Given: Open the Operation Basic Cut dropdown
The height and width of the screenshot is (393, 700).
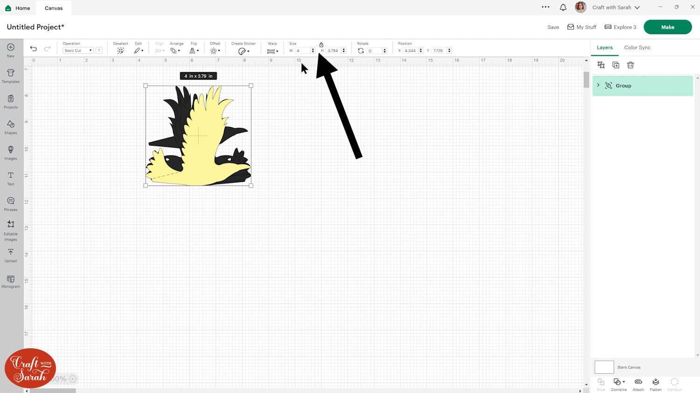Looking at the screenshot, I should [x=78, y=50].
